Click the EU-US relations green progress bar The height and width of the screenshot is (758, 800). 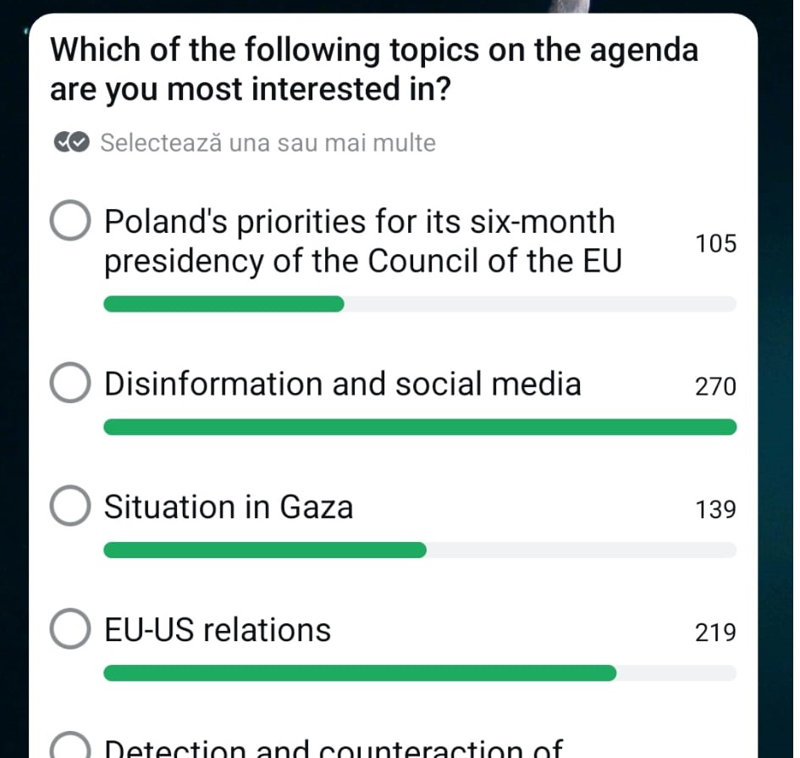coord(360,672)
